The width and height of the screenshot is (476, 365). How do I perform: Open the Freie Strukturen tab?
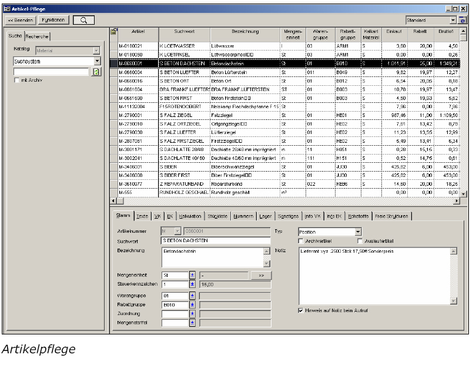(391, 216)
